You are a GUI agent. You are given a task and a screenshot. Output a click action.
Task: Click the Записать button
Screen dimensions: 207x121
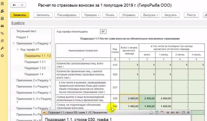(20, 15)
